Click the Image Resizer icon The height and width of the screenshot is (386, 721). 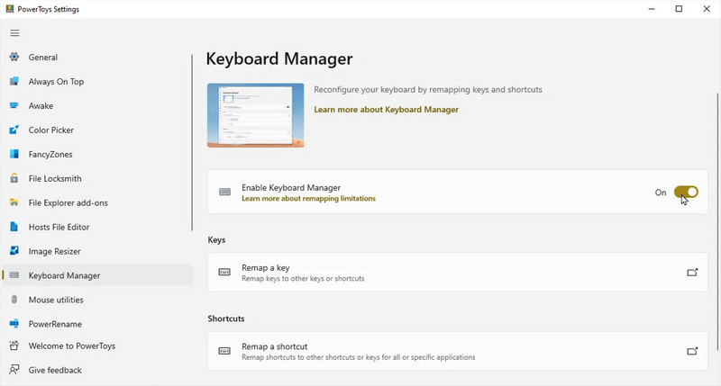[x=14, y=251]
